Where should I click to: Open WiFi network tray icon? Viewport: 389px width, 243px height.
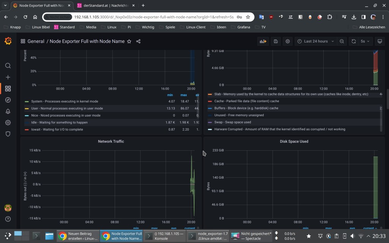pyautogui.click(x=361, y=236)
